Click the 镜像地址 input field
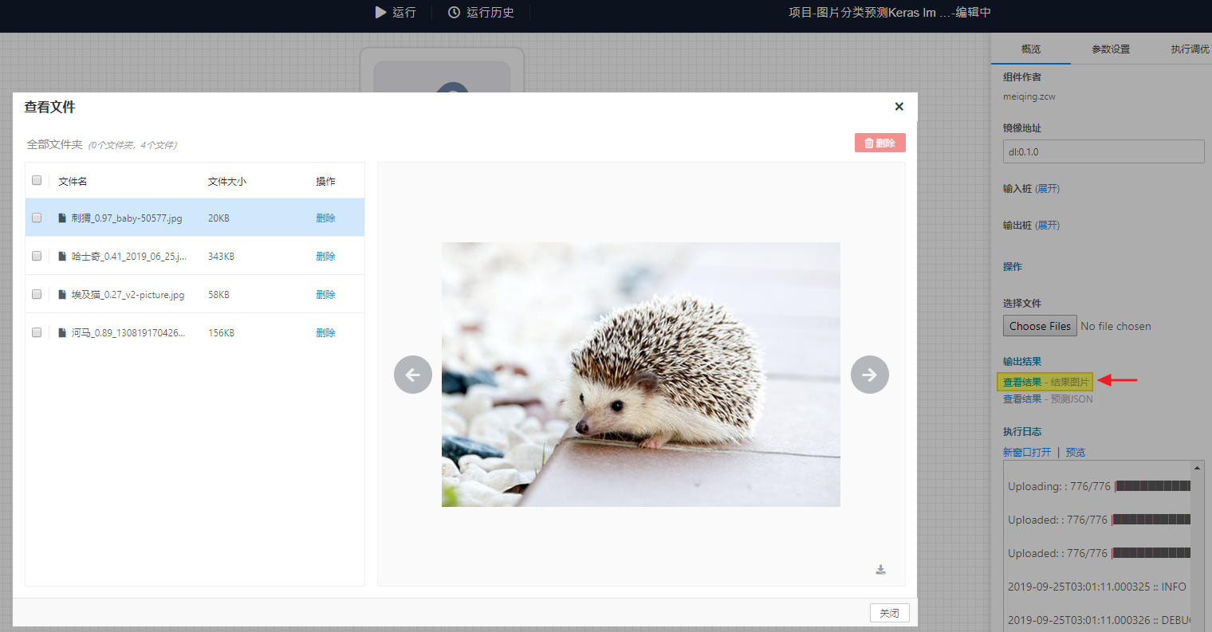This screenshot has width=1212, height=632. (1104, 151)
